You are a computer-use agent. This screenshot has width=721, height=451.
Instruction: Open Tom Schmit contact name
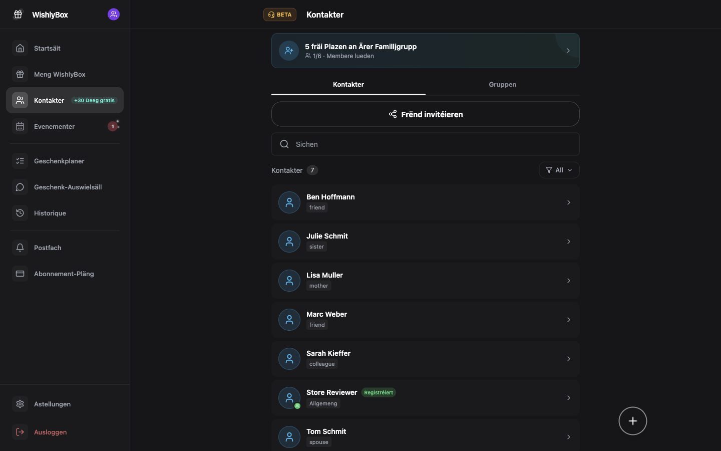point(326,431)
